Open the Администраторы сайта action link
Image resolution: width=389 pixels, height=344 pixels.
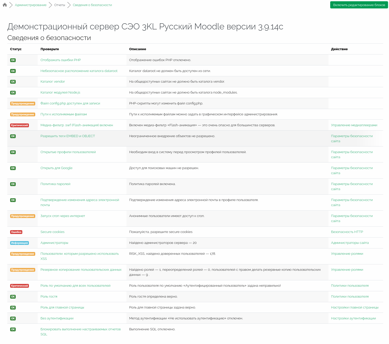pyautogui.click(x=350, y=243)
